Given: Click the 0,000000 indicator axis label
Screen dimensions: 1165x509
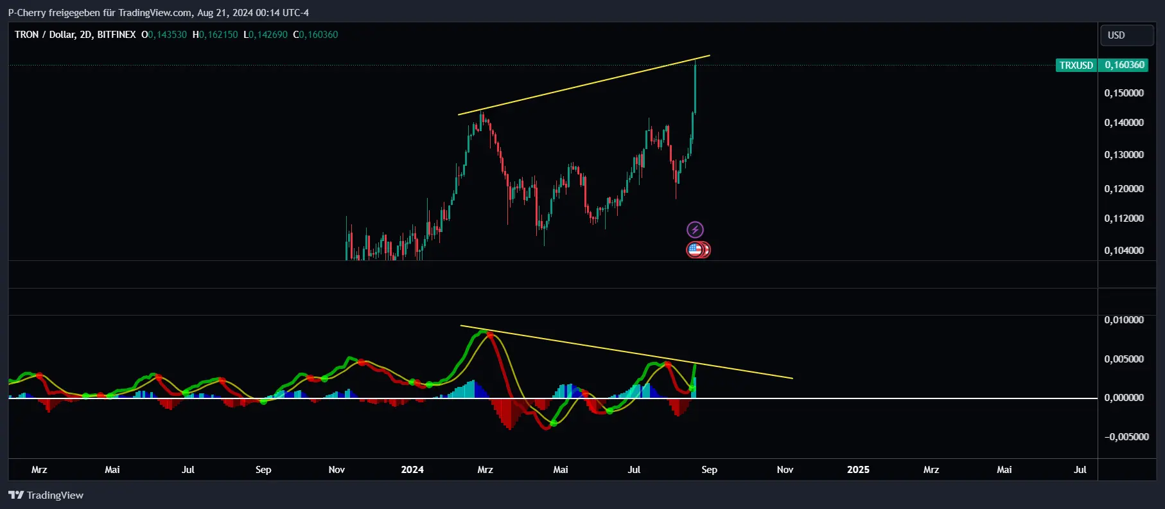Looking at the screenshot, I should click(1124, 398).
